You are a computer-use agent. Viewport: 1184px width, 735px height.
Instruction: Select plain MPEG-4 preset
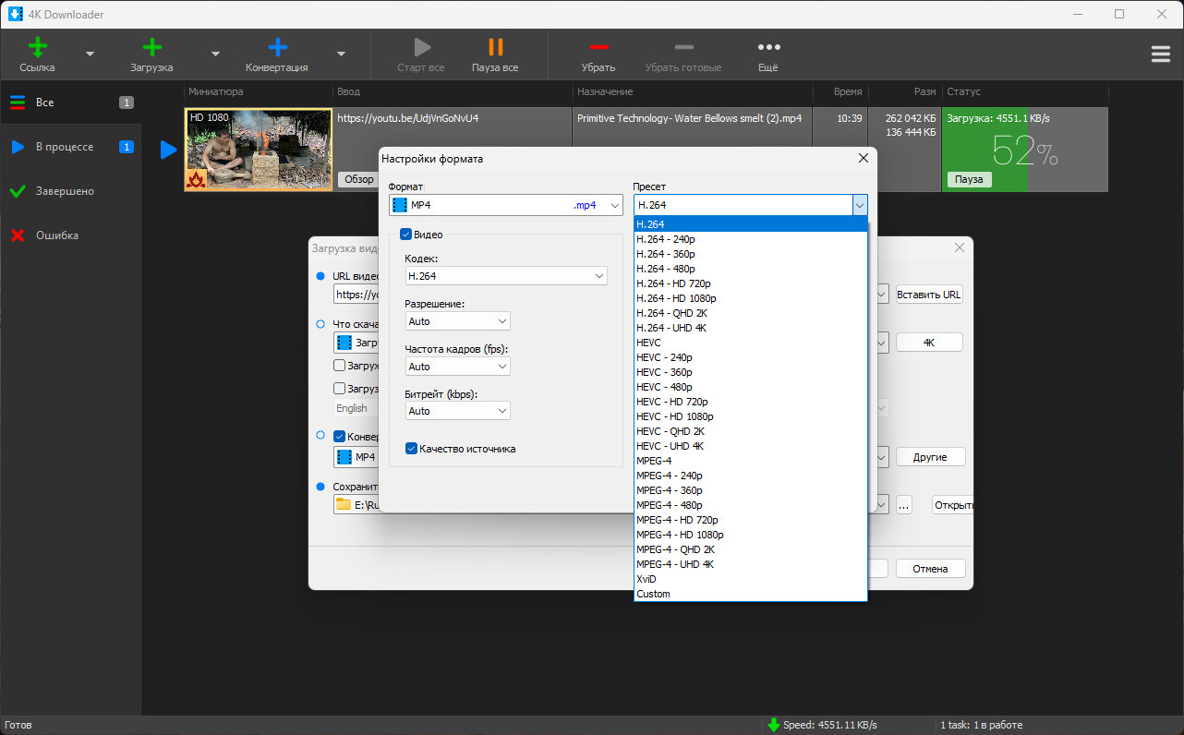pyautogui.click(x=750, y=461)
